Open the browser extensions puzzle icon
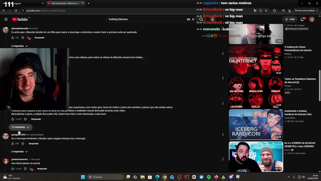Viewport: 321px width, 181px height. (x=274, y=11)
